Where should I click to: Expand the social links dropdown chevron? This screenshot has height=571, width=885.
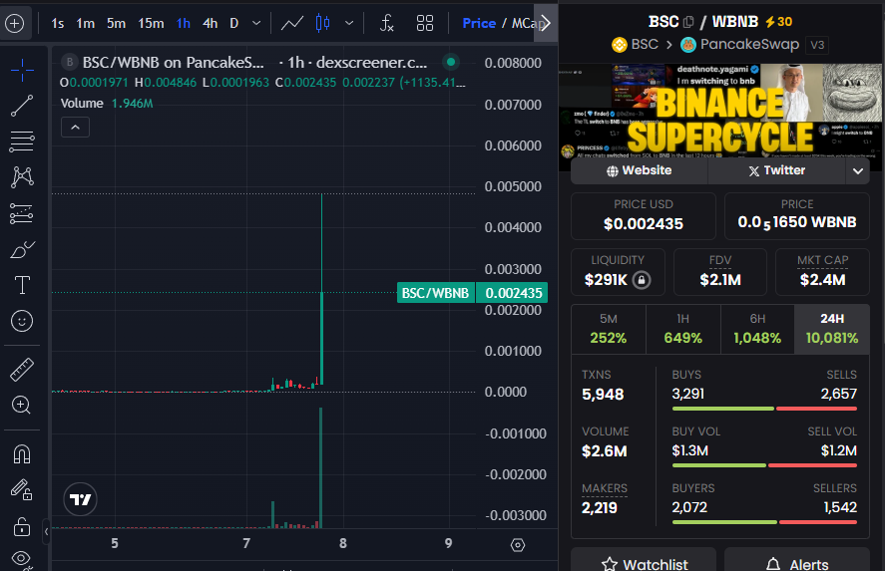858,170
